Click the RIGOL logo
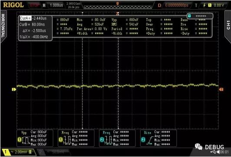 (x=13, y=5)
